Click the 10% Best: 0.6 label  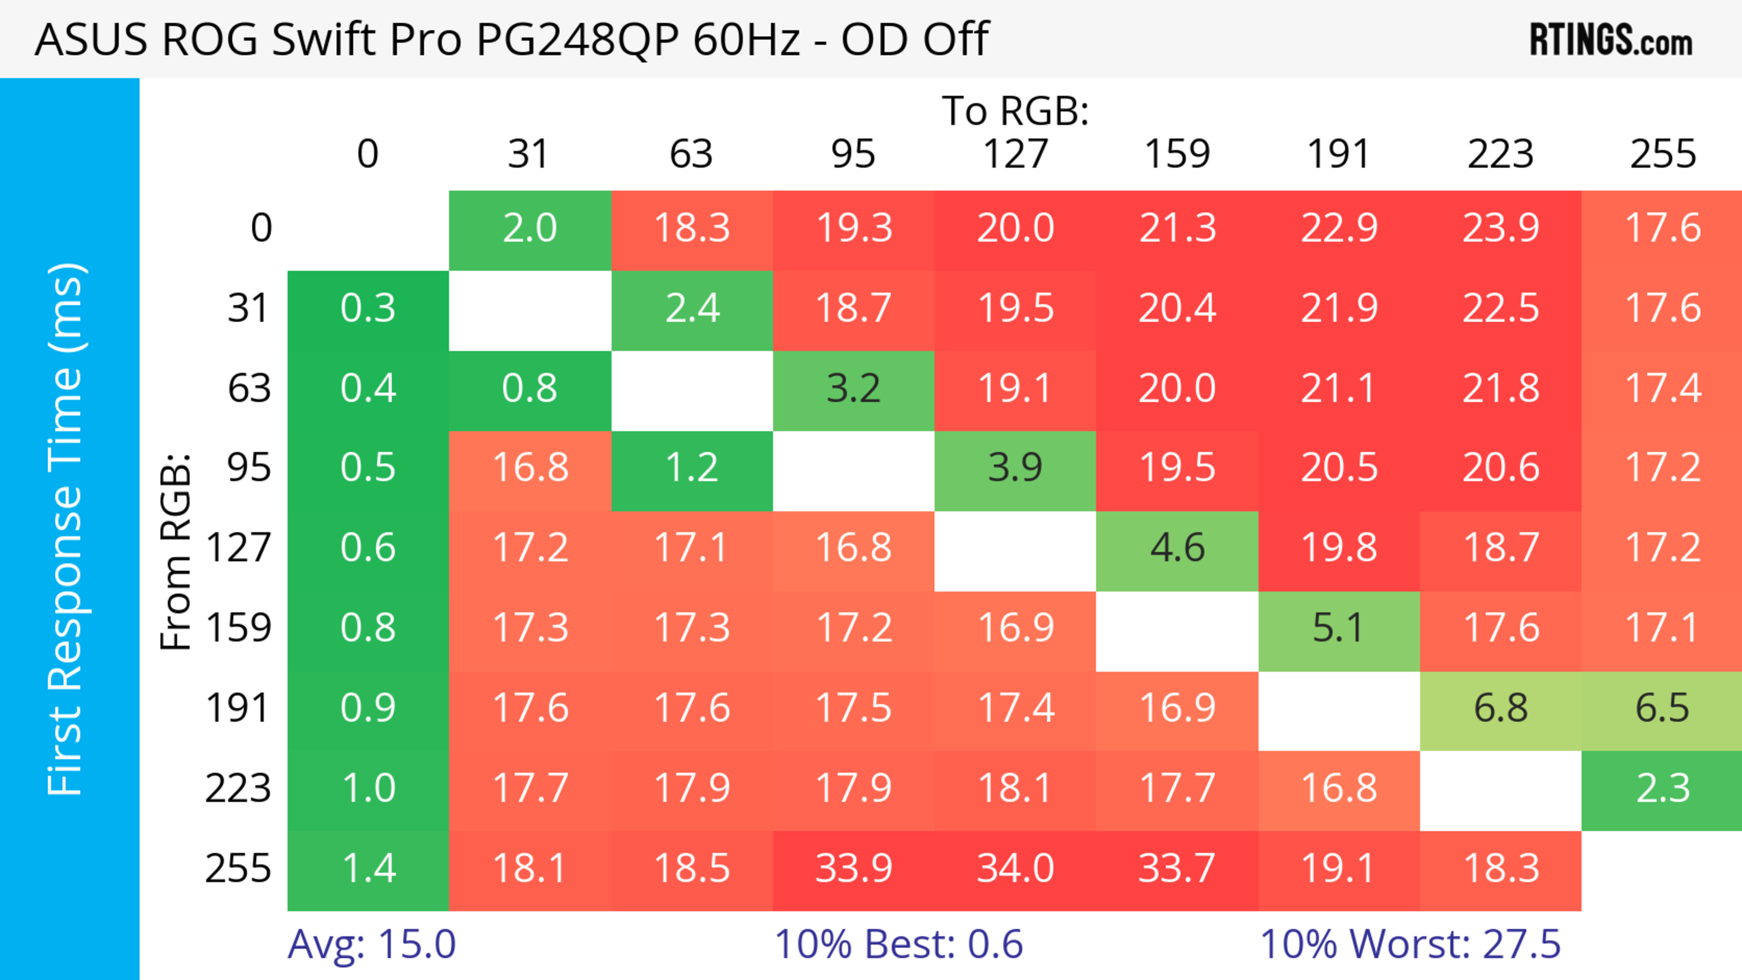(x=898, y=944)
